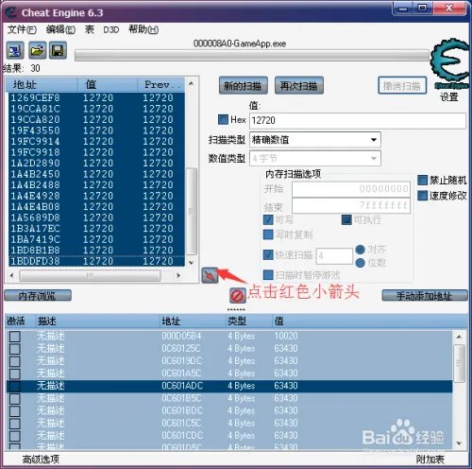Click the red circle clear list icon

pyautogui.click(x=237, y=296)
